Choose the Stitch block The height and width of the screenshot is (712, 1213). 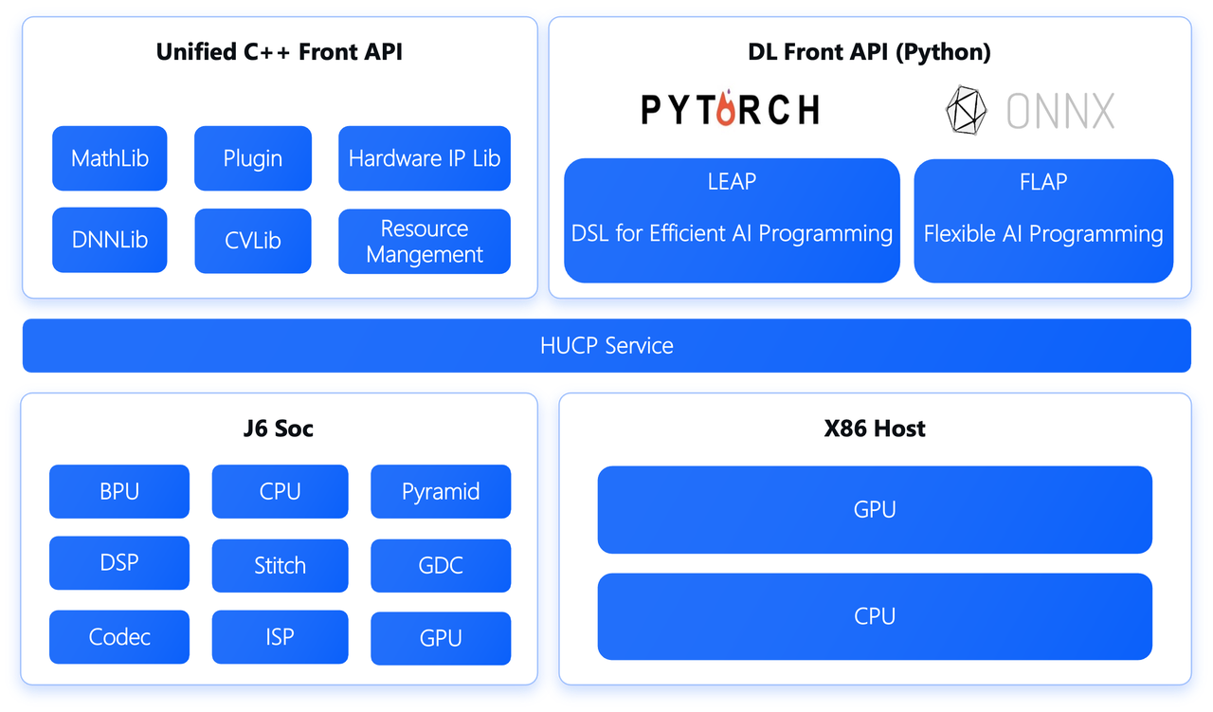click(x=281, y=566)
